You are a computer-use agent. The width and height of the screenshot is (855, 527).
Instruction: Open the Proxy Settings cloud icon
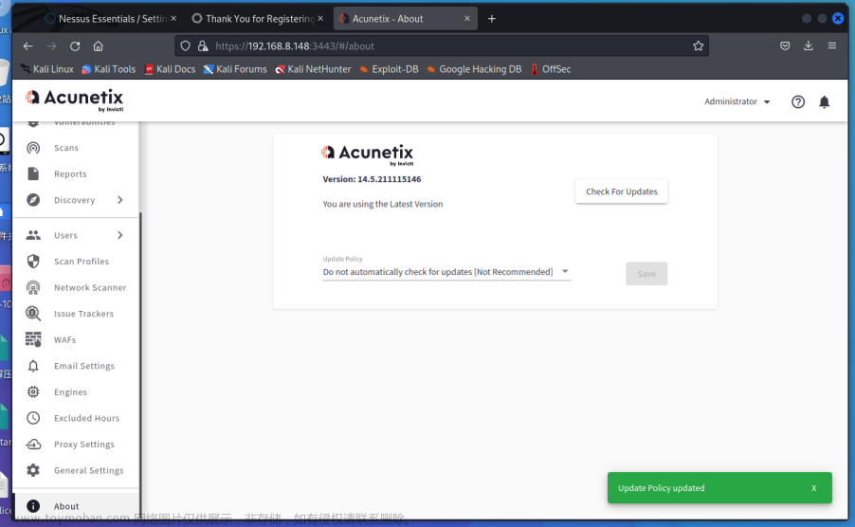point(33,445)
